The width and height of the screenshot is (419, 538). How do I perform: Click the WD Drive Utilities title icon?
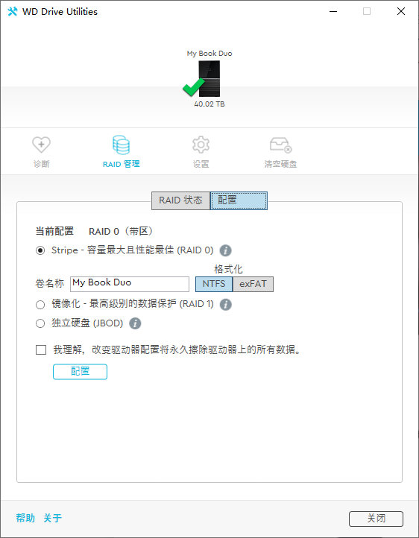(13, 11)
